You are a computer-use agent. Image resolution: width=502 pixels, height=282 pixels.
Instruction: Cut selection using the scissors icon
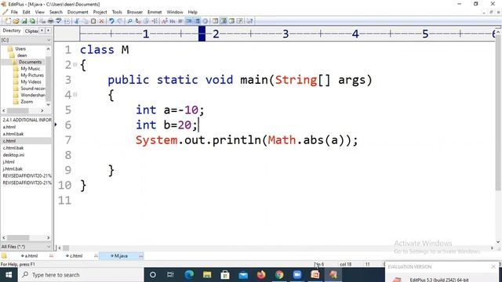[77, 21]
